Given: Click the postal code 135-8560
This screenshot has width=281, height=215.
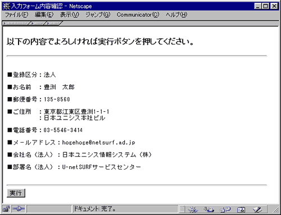Looking at the screenshot, I should coord(57,99).
